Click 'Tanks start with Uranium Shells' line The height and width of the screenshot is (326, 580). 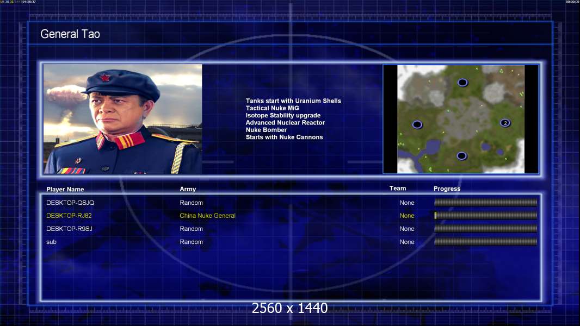[x=293, y=101]
